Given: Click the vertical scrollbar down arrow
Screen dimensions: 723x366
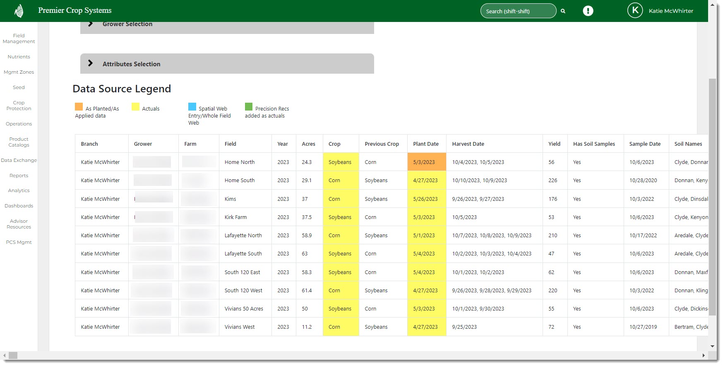Looking at the screenshot, I should pyautogui.click(x=712, y=346).
